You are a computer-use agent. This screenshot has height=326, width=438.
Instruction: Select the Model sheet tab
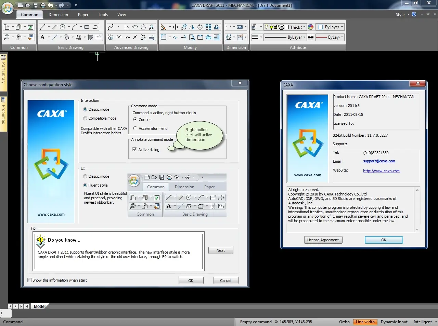40,306
